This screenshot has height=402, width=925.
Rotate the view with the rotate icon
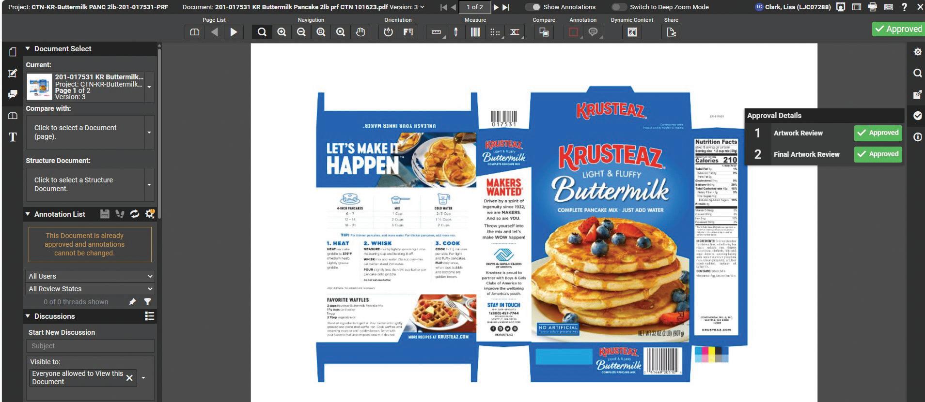388,32
